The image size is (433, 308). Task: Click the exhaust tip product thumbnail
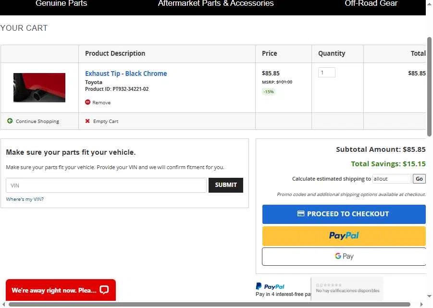pyautogui.click(x=39, y=87)
